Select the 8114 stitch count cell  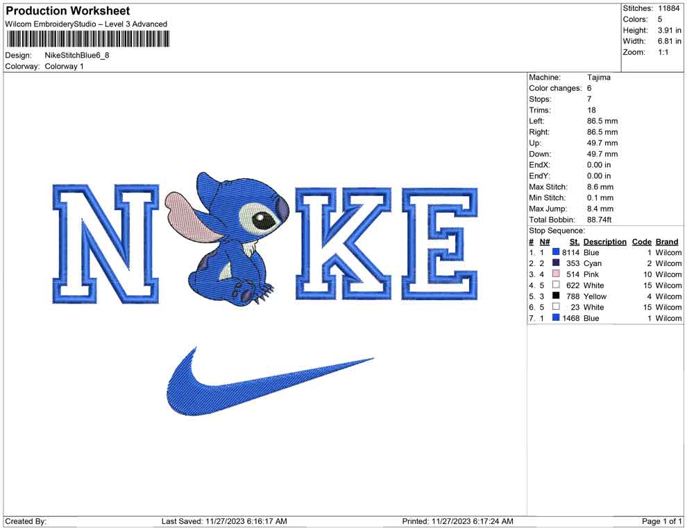(x=571, y=252)
